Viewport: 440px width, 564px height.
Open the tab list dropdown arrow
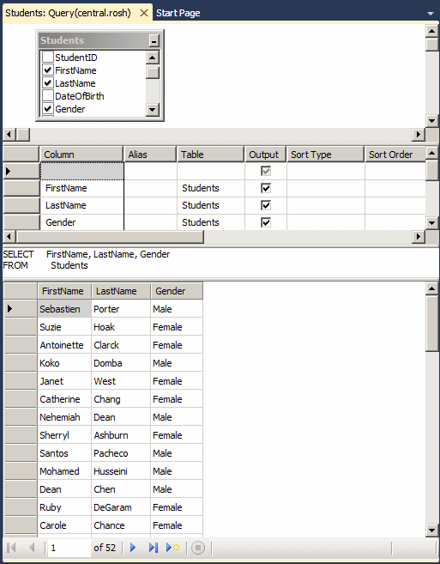431,14
